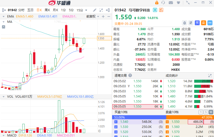Click the 47.00% orange sell ratio bar

click(190, 117)
